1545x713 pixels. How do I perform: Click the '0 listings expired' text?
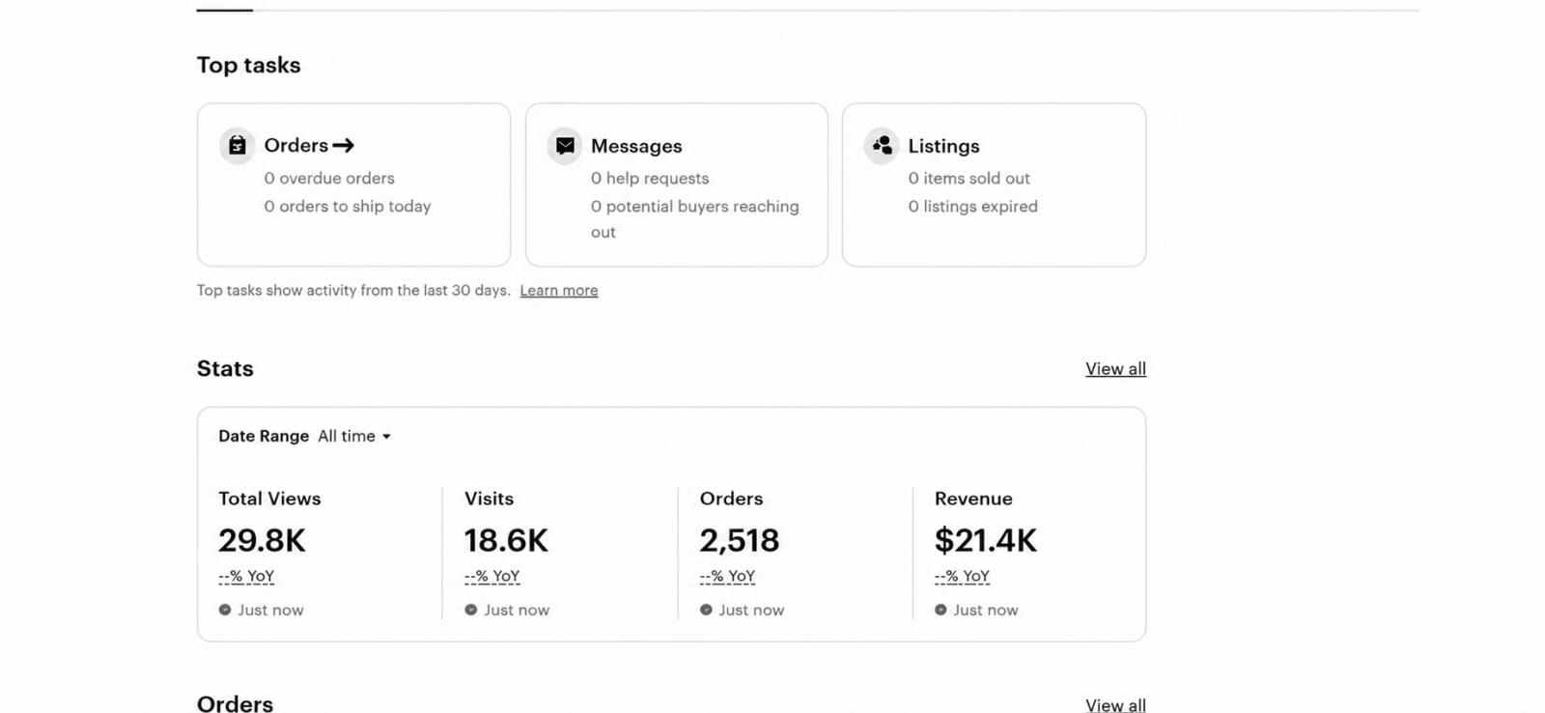[972, 207]
